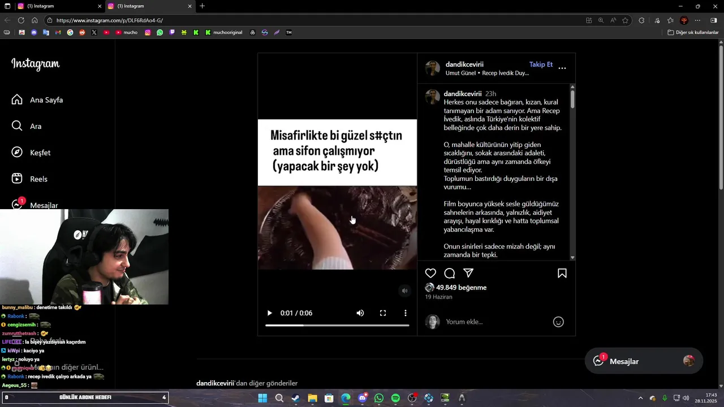
Task: Toggle the browser sidebar panel icon
Action: click(x=713, y=20)
